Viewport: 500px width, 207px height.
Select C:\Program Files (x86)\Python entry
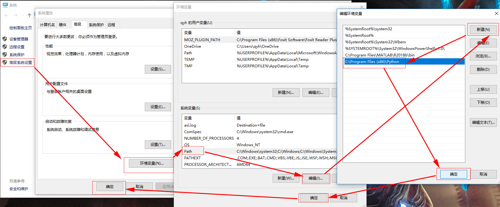(404, 61)
